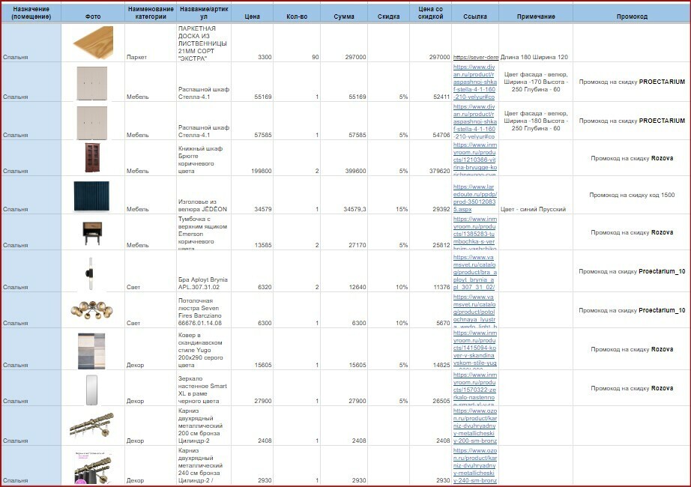Select price cell 199800
The width and height of the screenshot is (691, 487).
point(252,158)
